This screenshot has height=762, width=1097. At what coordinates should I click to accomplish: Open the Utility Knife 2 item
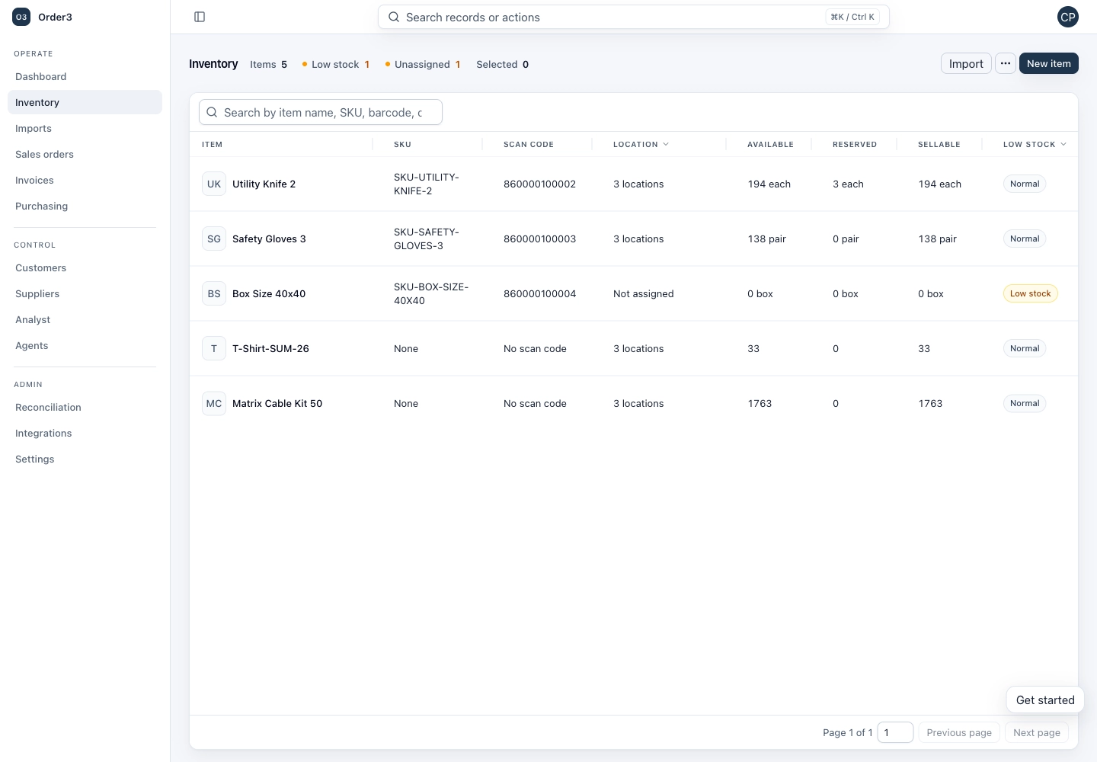tap(264, 184)
